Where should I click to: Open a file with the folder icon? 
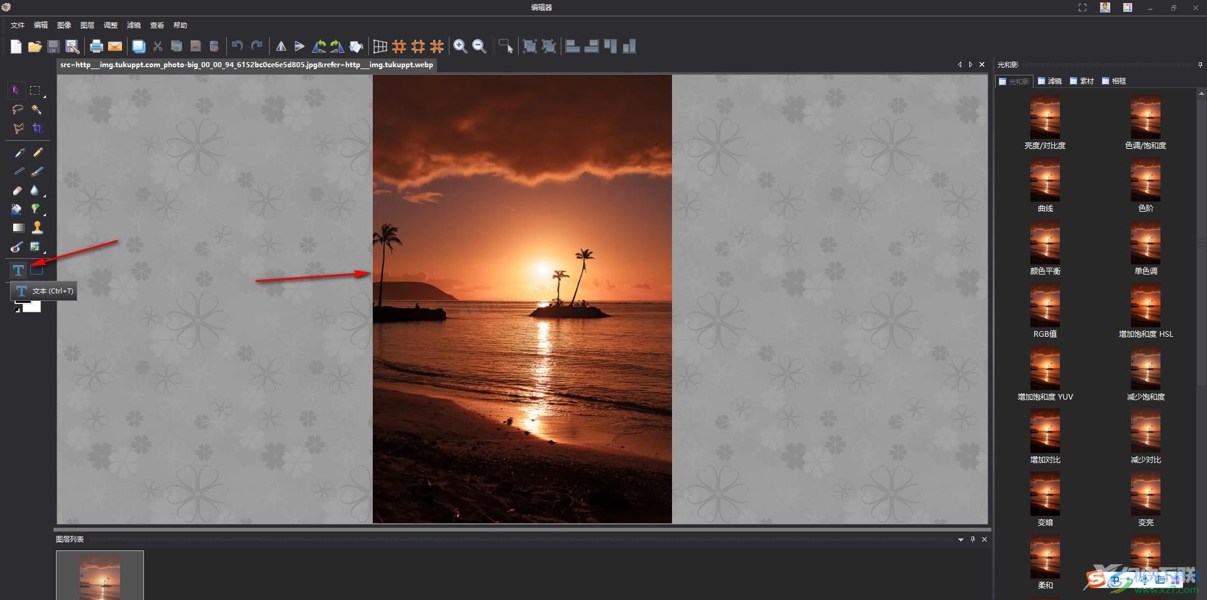tap(35, 46)
